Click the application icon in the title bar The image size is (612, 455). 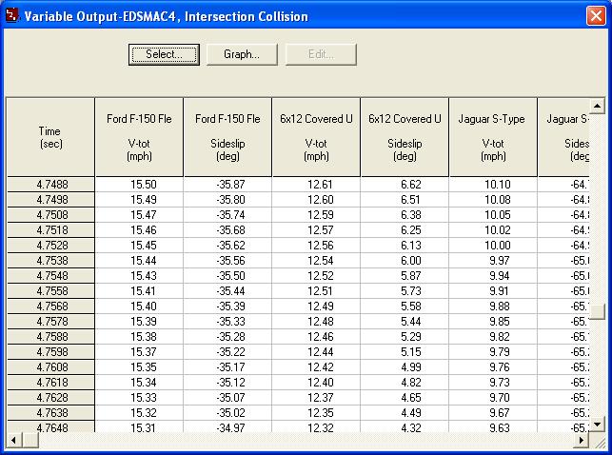coord(11,16)
